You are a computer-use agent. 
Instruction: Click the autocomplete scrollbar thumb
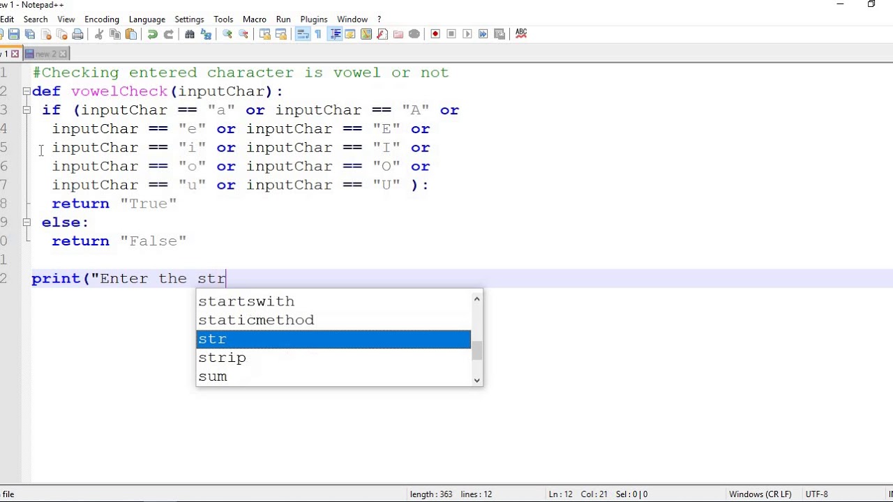click(x=476, y=351)
